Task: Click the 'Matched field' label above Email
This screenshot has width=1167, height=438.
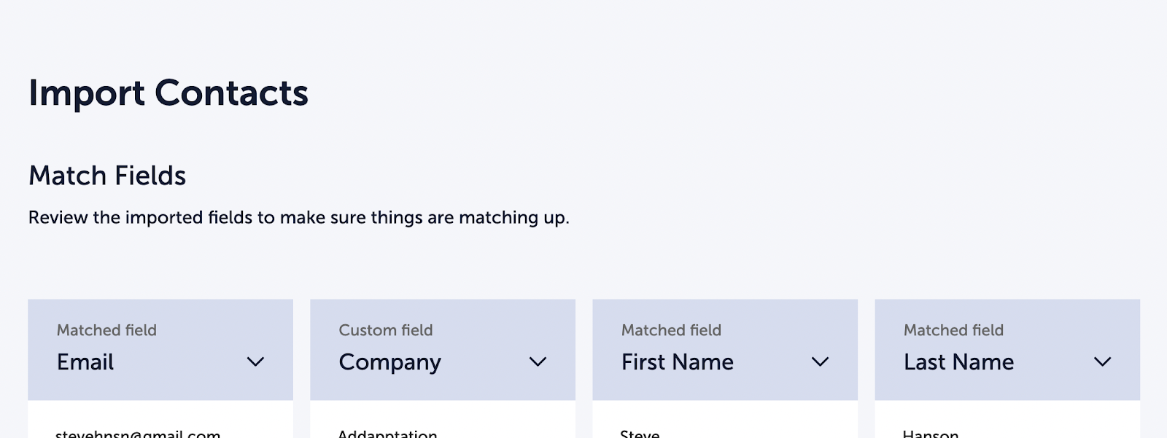Action: 106,330
